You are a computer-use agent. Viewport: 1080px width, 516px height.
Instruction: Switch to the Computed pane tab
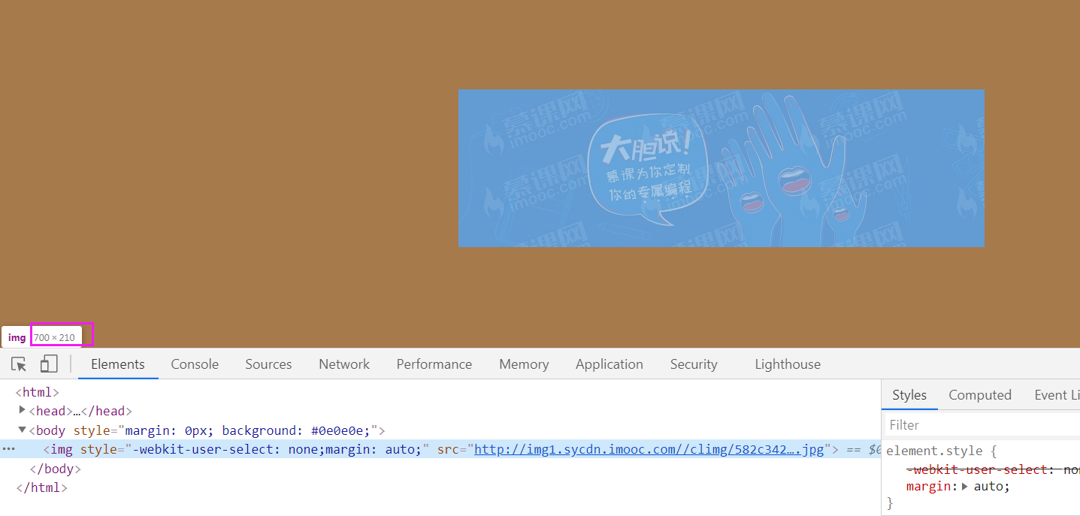980,395
